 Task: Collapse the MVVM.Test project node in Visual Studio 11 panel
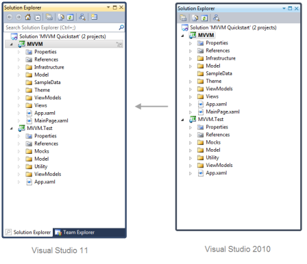click(x=12, y=129)
